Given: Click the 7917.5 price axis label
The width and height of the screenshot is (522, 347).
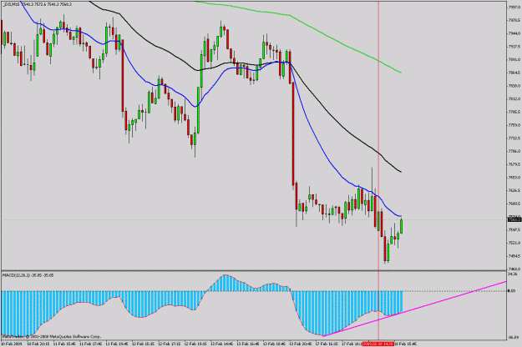Looking at the screenshot, I should tap(514, 47).
